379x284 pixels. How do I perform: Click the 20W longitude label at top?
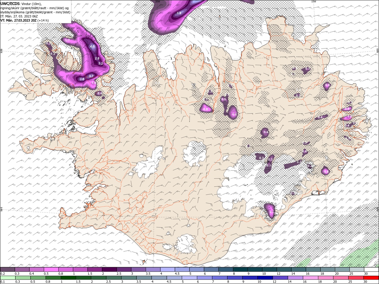click(158, 1)
